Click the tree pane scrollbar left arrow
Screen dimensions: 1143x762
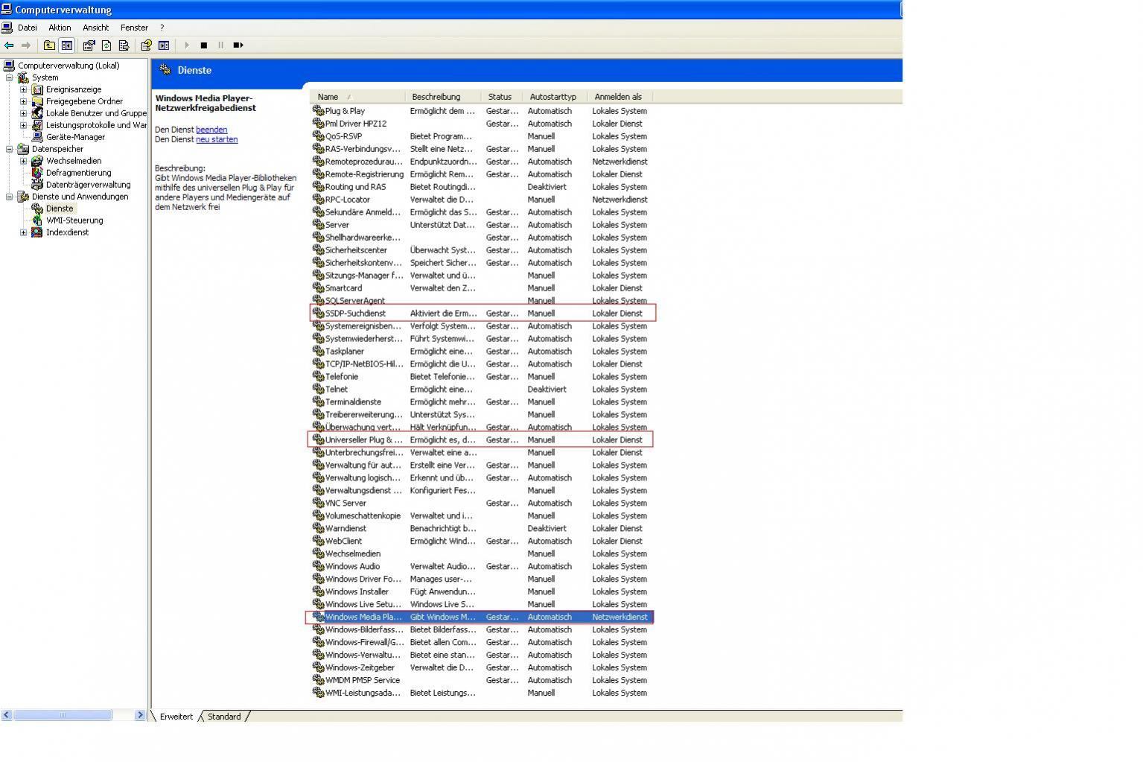click(x=7, y=715)
